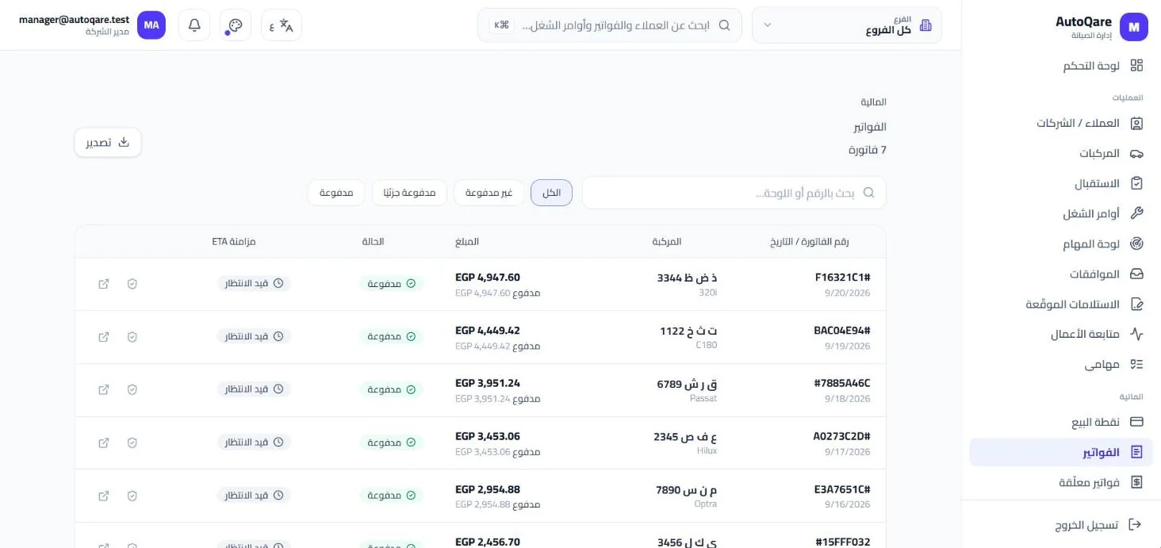Open external link for invoice A0273C2D
This screenshot has width=1161, height=548.
[104, 443]
